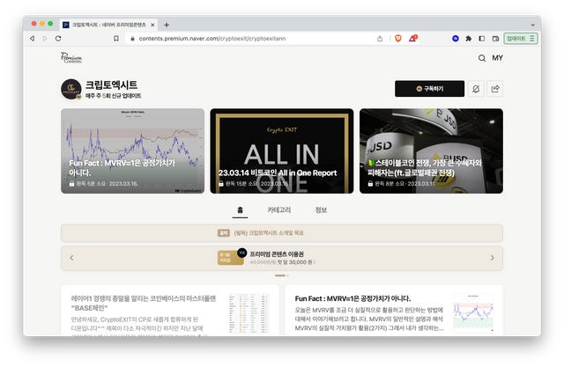Click the 크립토엑시트 channel title
Image resolution: width=564 pixels, height=367 pixels.
111,85
